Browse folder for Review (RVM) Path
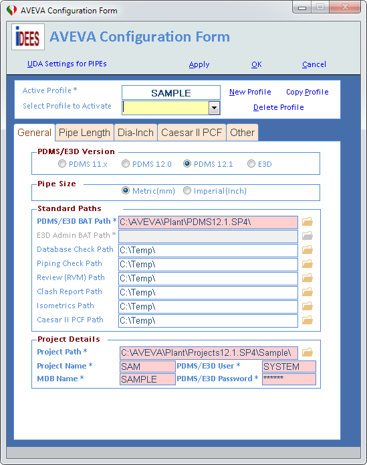The height and width of the screenshot is (465, 367). [308, 278]
